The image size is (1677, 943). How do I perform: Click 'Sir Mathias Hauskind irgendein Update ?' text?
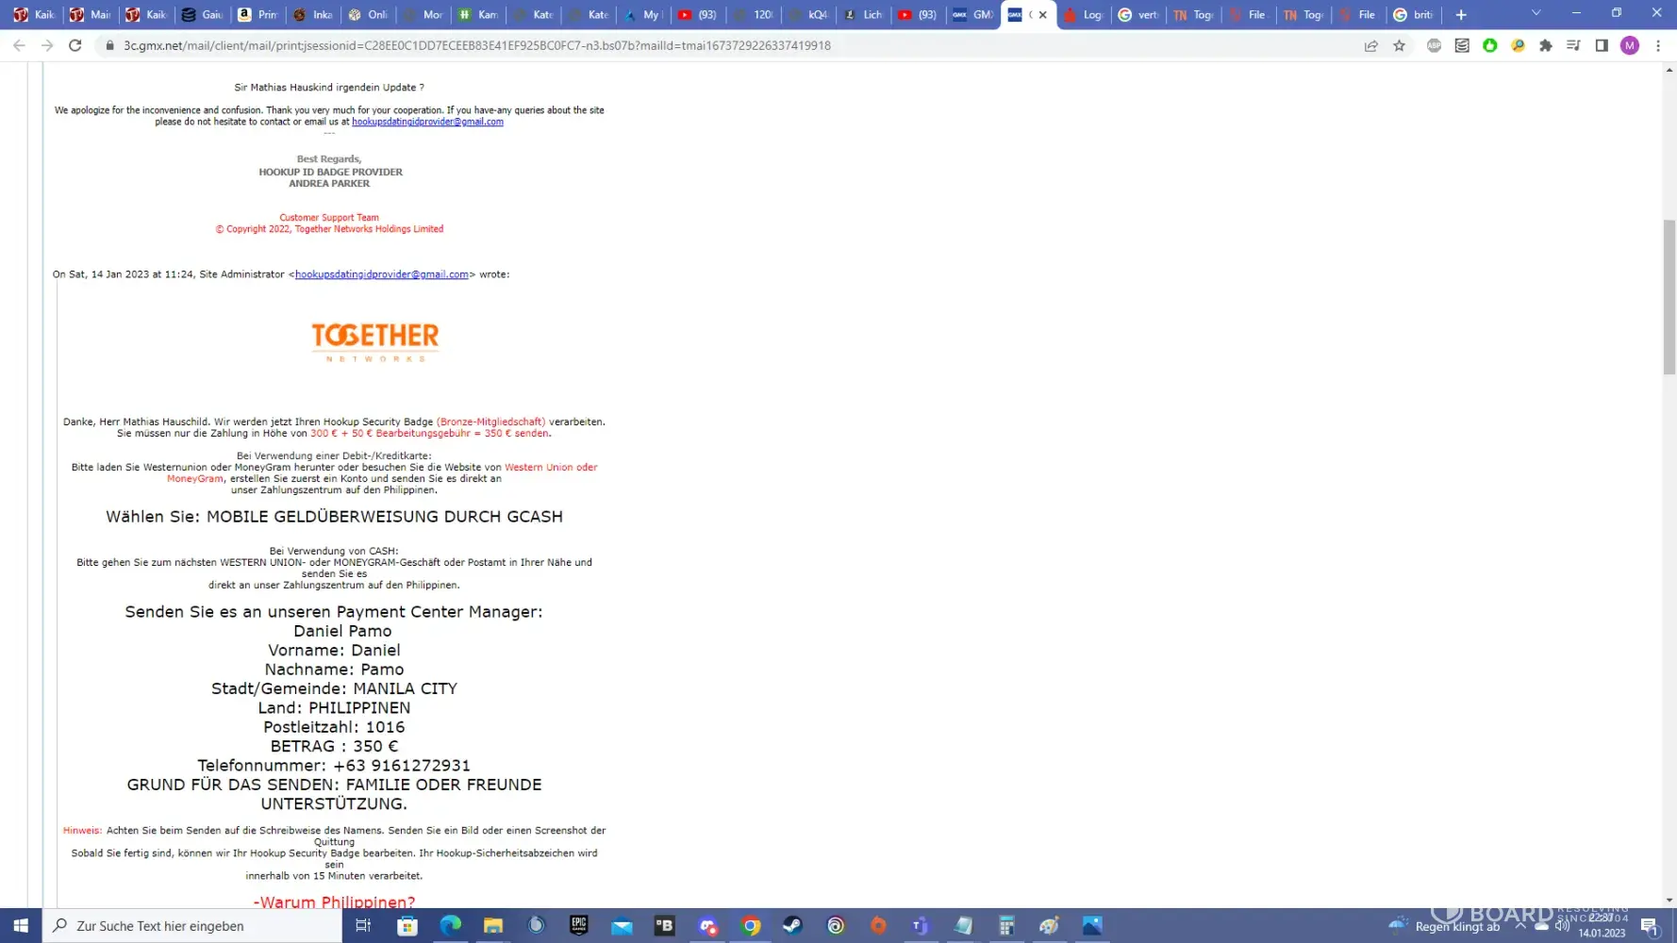point(329,88)
